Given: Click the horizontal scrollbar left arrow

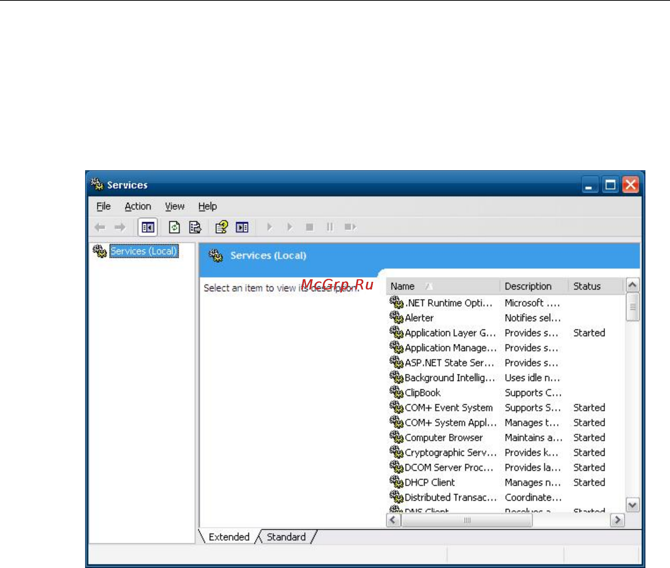Looking at the screenshot, I should 393,520.
